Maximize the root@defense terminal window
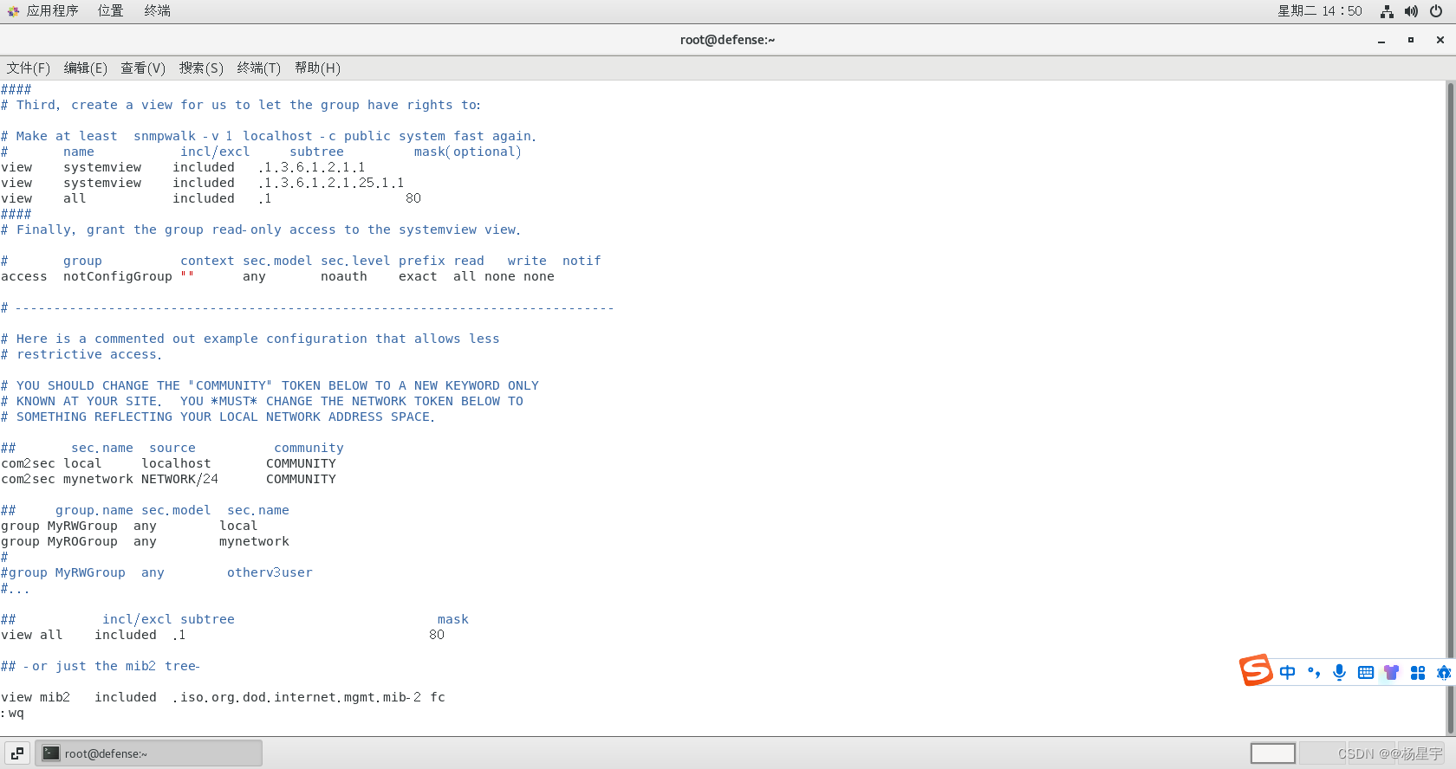 pyautogui.click(x=1411, y=41)
